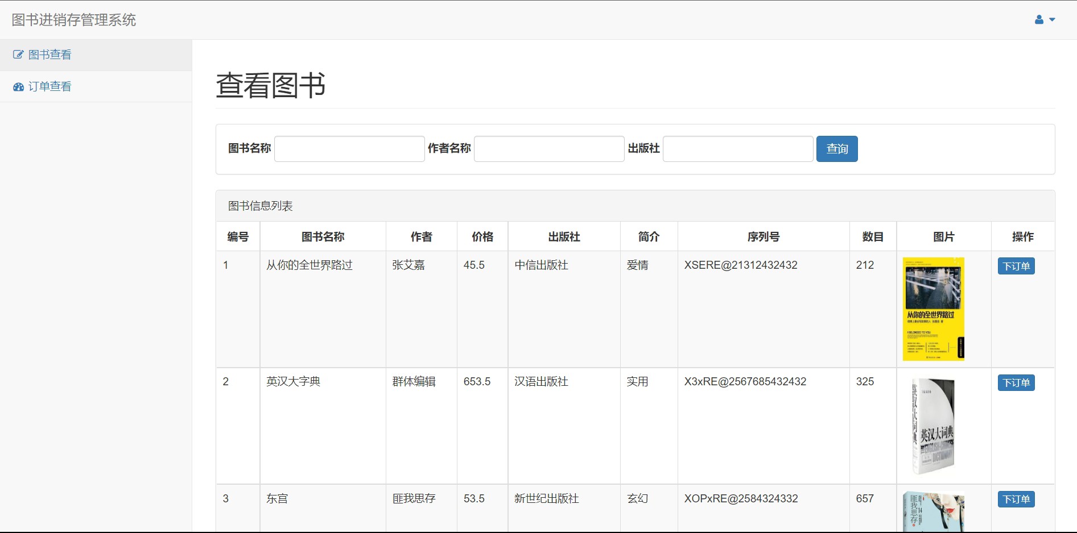Image resolution: width=1077 pixels, height=533 pixels.
Task: Select the price cell 653.5
Action: [477, 381]
